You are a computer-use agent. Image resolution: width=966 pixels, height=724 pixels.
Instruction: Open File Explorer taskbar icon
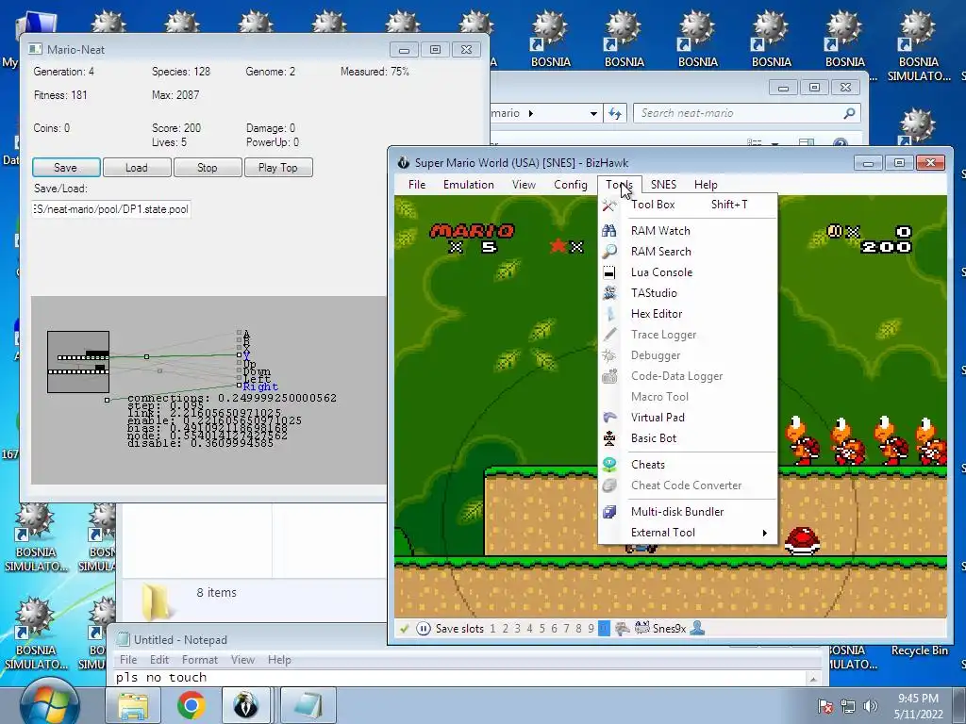[133, 705]
